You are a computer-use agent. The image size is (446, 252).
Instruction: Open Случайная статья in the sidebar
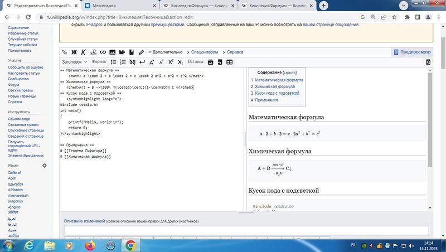tap(23, 39)
